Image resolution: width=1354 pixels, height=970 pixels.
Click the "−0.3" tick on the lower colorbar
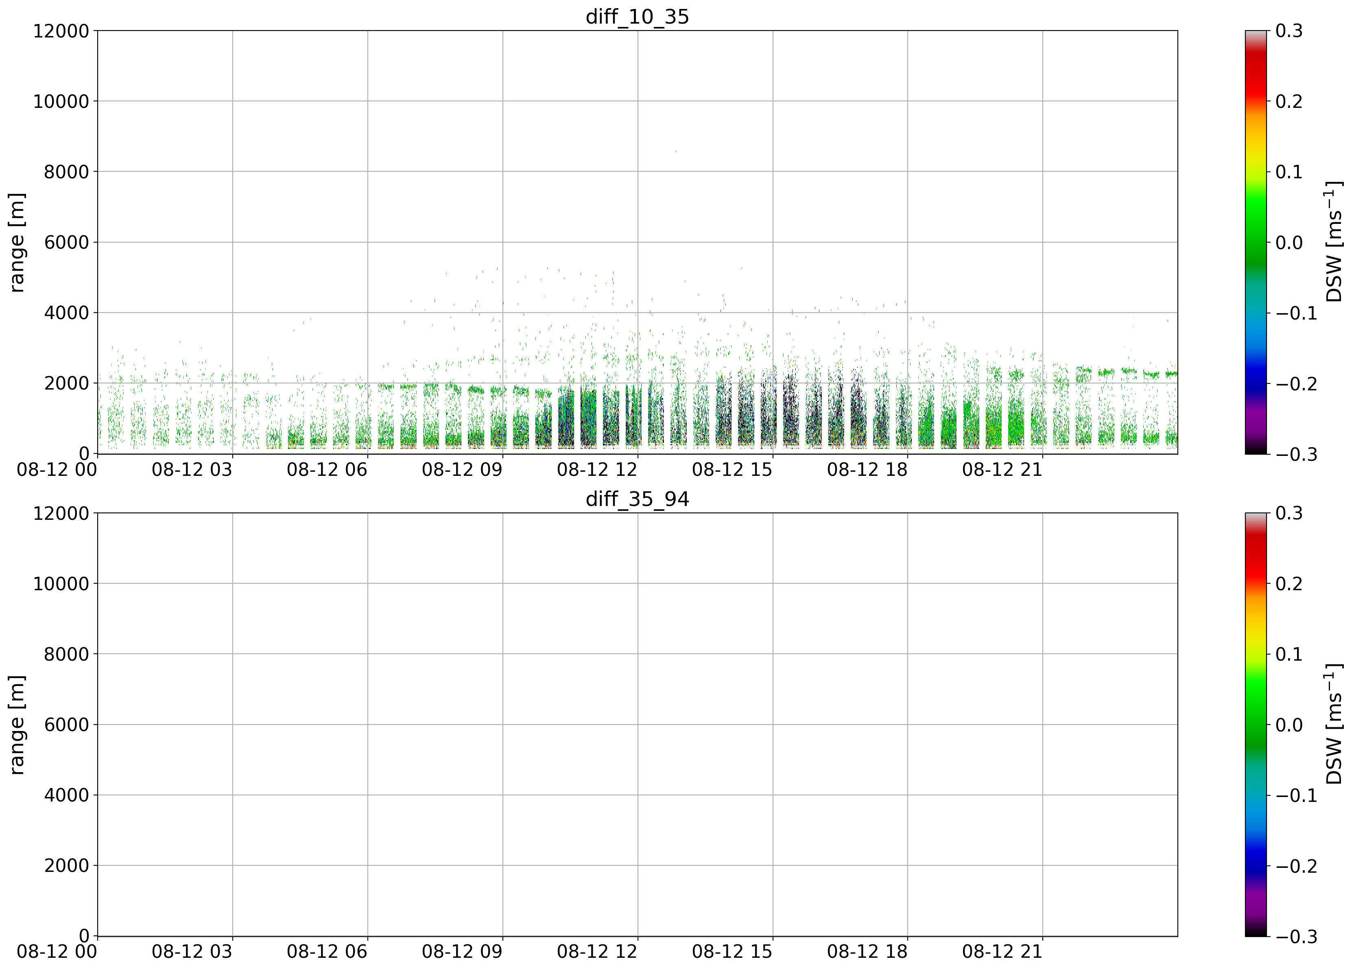[x=1297, y=937]
